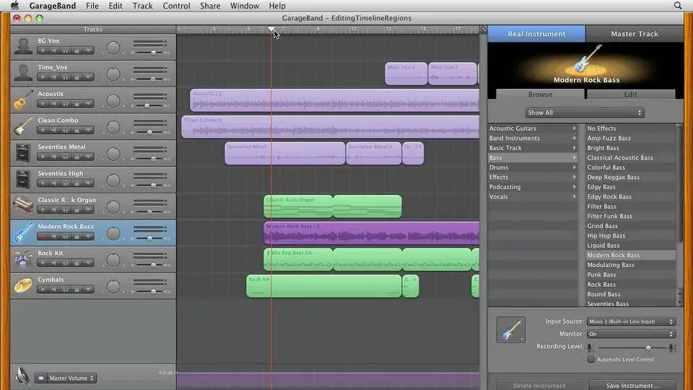Show automation arrow on Modern Rock Bass track
This screenshot has width=693, height=390.
click(x=88, y=237)
